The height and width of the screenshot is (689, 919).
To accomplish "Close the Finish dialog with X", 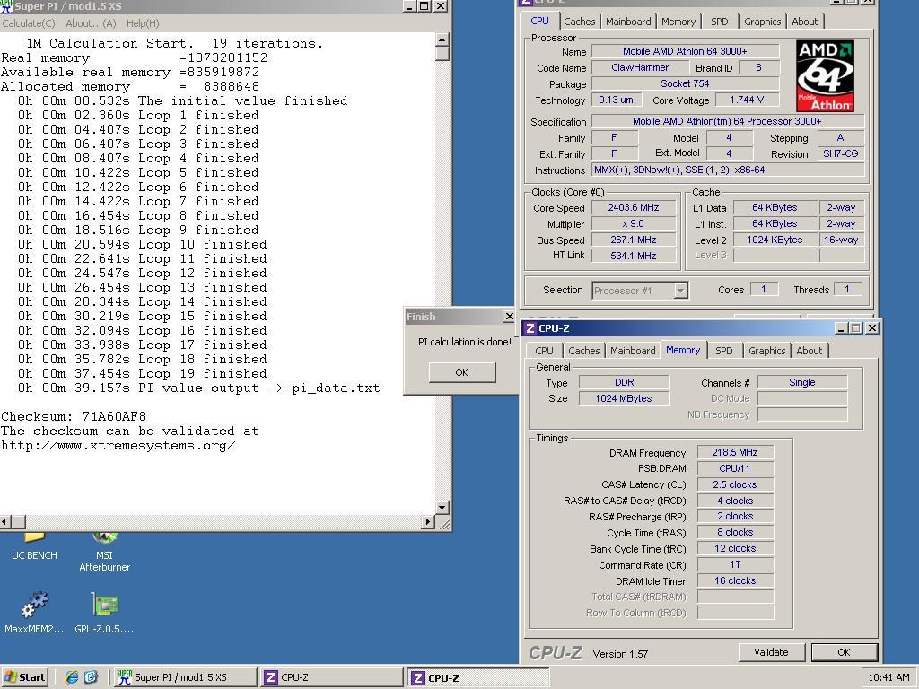I will pyautogui.click(x=510, y=317).
